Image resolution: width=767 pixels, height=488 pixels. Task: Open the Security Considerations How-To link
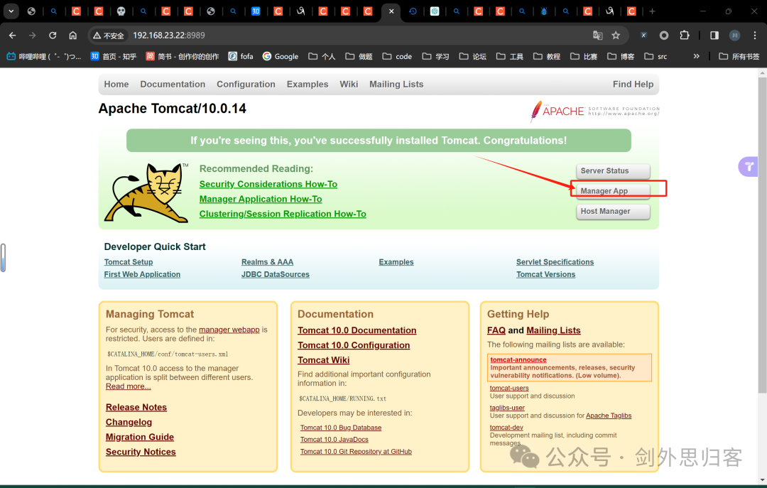tap(268, 184)
